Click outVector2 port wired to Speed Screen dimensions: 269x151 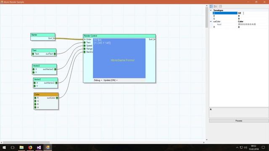(55, 69)
